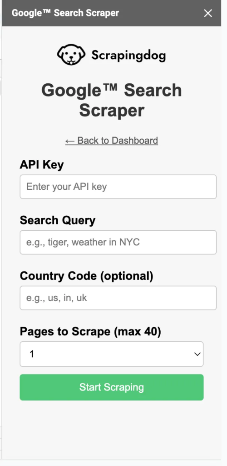Click the Scrapingdog dog face logo
227x466 pixels.
point(71,55)
